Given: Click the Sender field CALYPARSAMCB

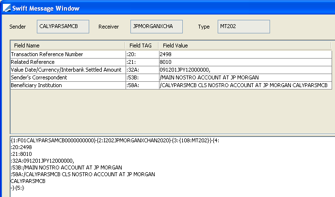Looking at the screenshot, I should [x=63, y=27].
